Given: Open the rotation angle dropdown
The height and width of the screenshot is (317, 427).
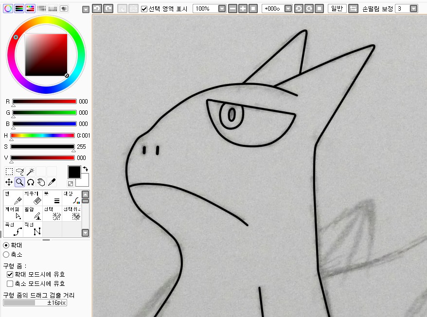Looking at the screenshot, I should (x=288, y=9).
